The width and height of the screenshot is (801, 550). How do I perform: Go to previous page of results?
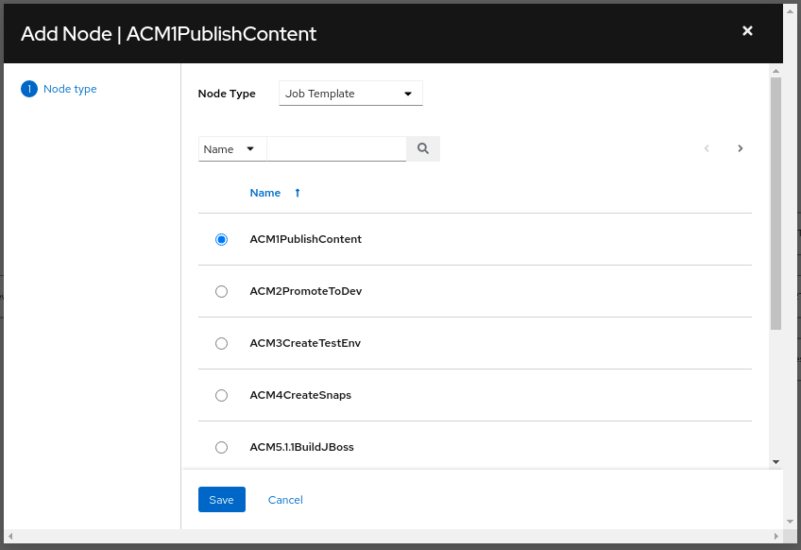coord(707,148)
